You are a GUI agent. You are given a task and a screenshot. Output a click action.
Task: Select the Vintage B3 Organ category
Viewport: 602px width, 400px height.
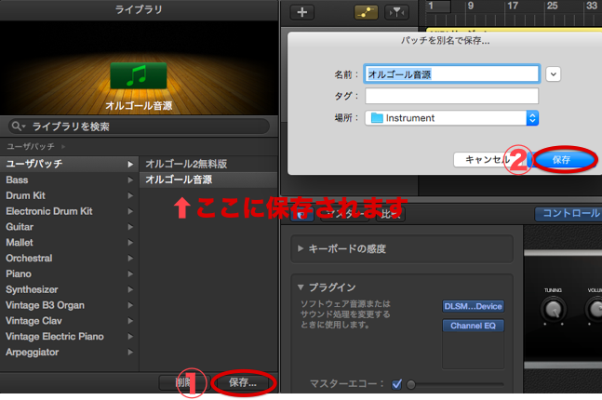[x=45, y=305]
